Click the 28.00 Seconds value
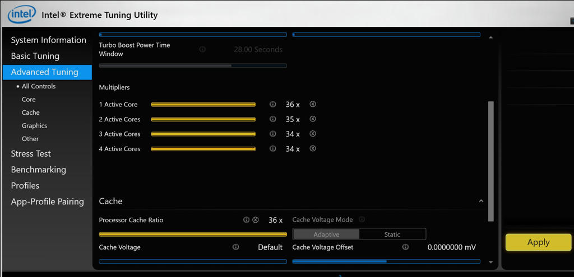574x277 pixels. pyautogui.click(x=258, y=49)
